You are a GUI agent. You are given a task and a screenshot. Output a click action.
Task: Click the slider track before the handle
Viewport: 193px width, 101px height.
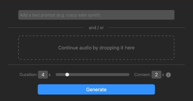pos(61,75)
